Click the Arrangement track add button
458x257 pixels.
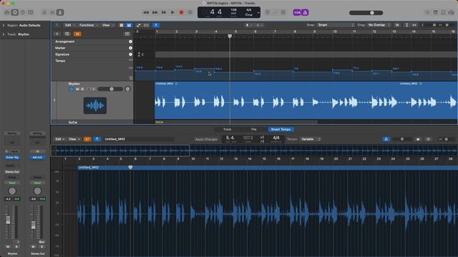(130, 41)
